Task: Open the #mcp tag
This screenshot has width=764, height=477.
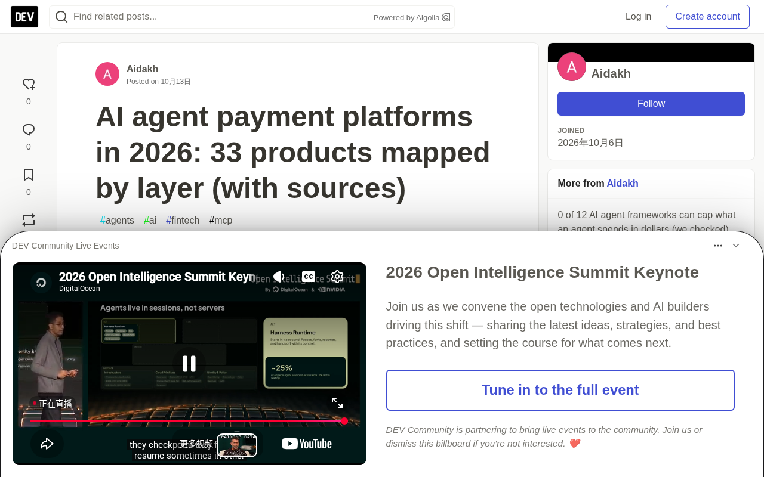Action: pyautogui.click(x=221, y=221)
